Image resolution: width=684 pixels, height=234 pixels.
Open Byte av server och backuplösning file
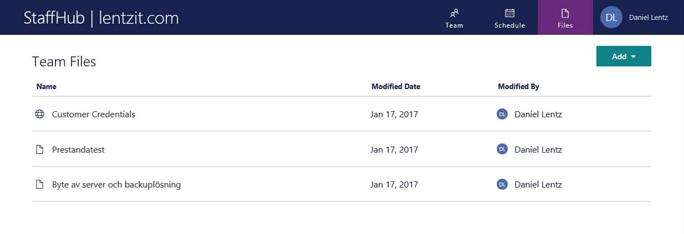116,185
